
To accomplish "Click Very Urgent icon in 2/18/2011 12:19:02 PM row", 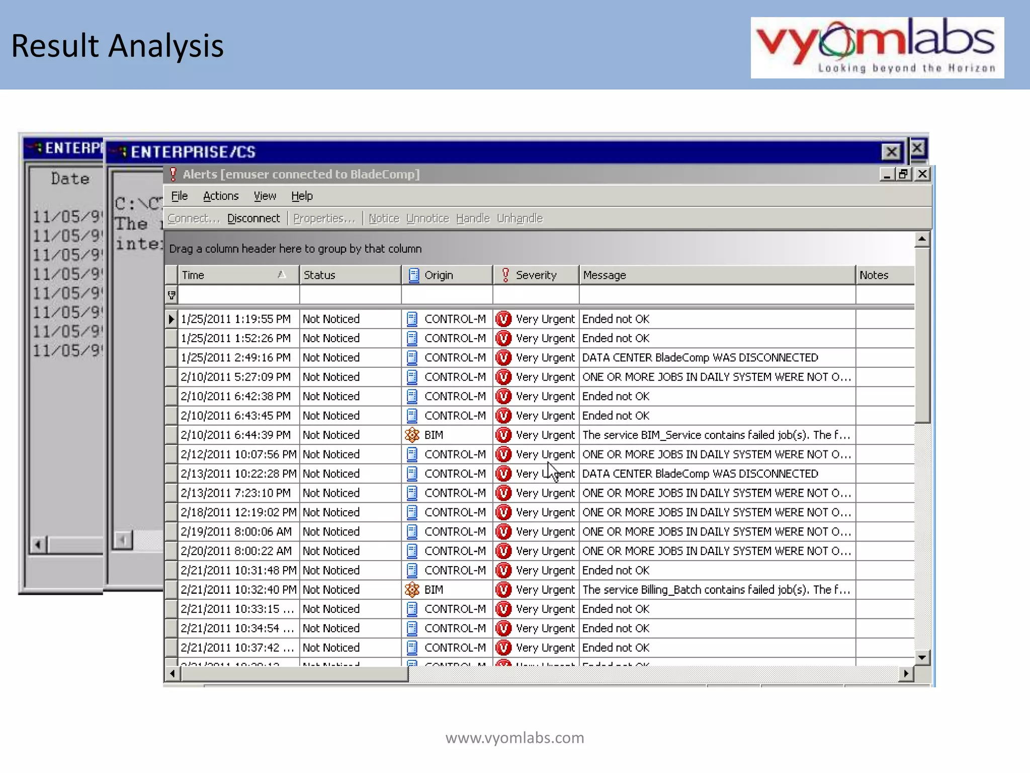I will pos(503,512).
